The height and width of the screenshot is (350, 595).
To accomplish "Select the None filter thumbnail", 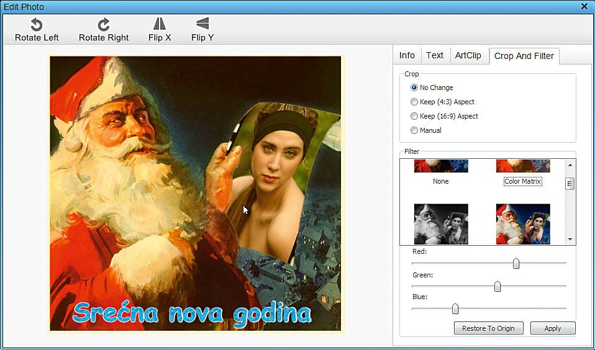I will coord(441,166).
